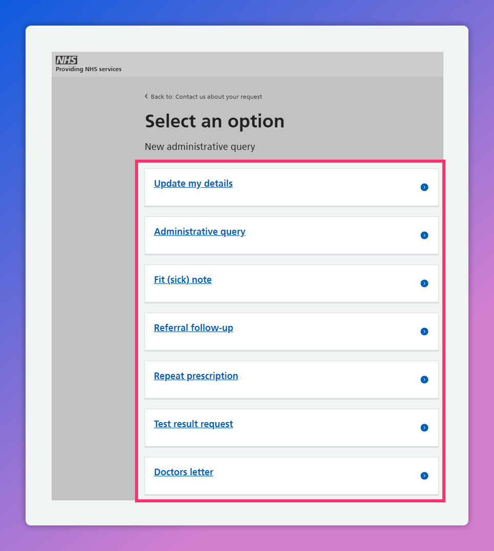
Task: Click the Select an option heading
Action: [x=215, y=121]
